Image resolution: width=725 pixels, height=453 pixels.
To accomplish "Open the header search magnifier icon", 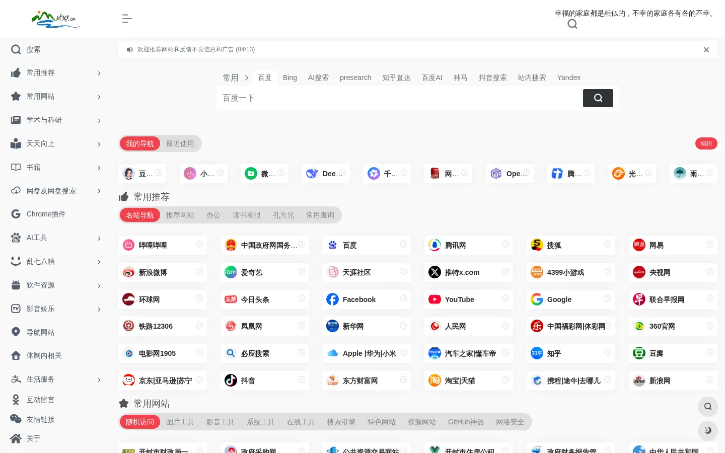I will tap(572, 24).
